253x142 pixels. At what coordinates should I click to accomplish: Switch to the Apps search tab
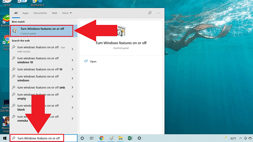pos(26,13)
